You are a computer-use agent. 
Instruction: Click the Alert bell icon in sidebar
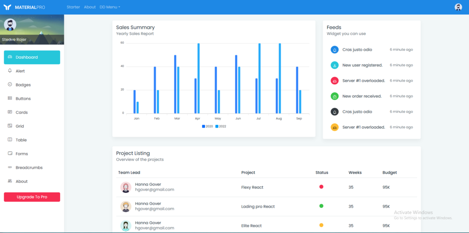coord(10,71)
